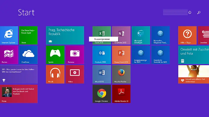The height and width of the screenshot is (117, 209).
Task: Open the Musik tile
Action: tap(55, 74)
